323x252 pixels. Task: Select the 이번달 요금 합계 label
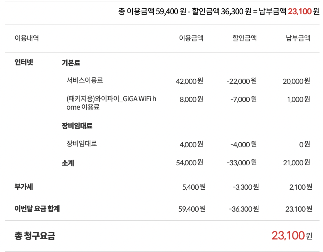tap(37, 209)
